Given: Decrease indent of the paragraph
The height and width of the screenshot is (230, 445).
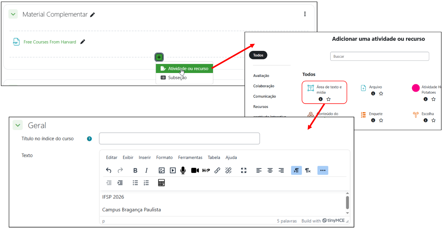Looking at the screenshot, I should [109, 183].
